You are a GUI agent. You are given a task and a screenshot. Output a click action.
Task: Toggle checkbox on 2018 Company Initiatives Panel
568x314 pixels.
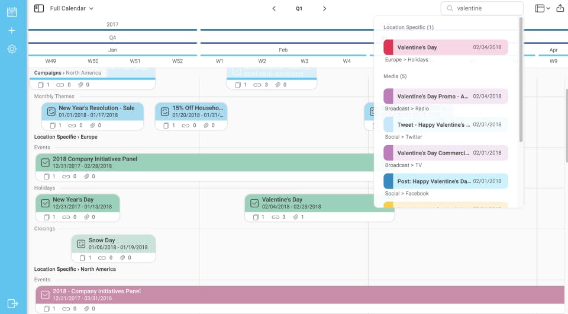(x=46, y=162)
